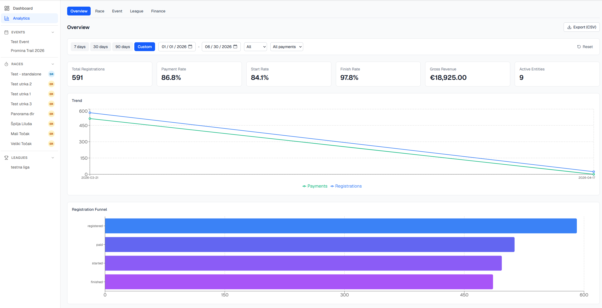The height and width of the screenshot is (308, 602).
Task: Click the Events calendar icon
Action: click(6, 32)
